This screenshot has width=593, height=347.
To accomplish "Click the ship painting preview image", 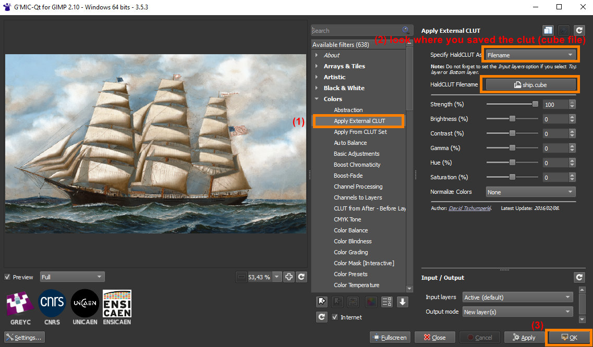I will click(x=155, y=144).
